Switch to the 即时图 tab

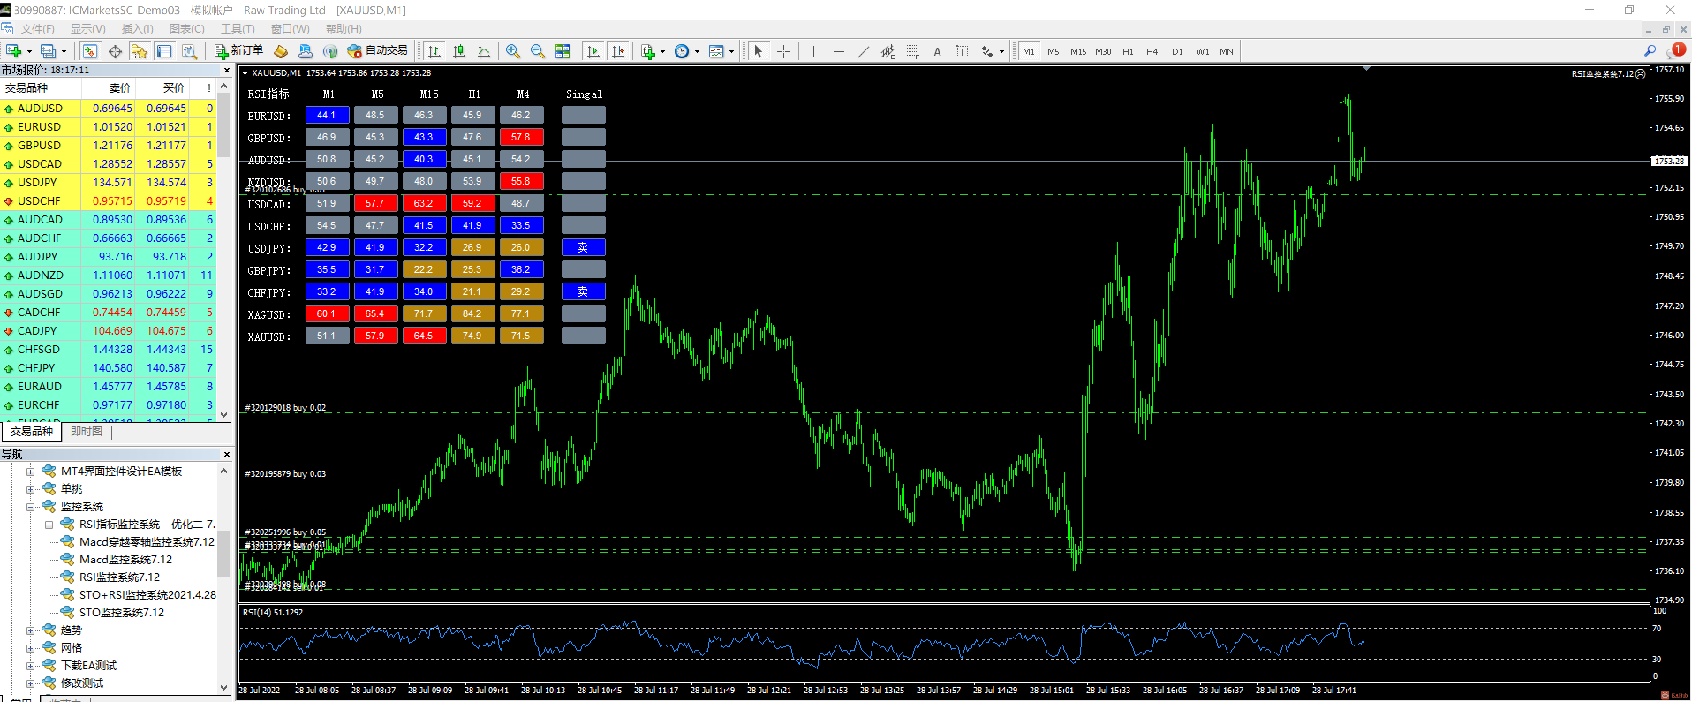(x=87, y=431)
